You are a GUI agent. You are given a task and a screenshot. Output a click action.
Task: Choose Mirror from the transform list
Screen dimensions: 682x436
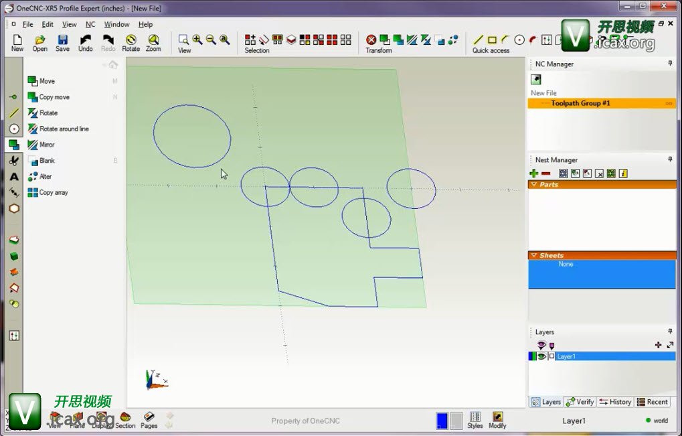pos(46,145)
